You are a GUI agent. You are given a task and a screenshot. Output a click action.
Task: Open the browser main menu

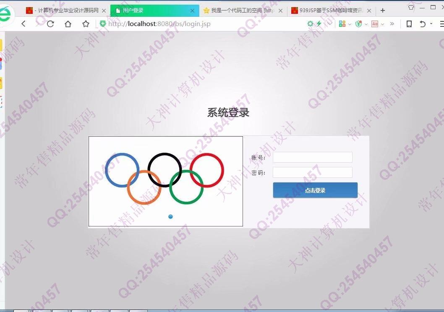click(442, 24)
